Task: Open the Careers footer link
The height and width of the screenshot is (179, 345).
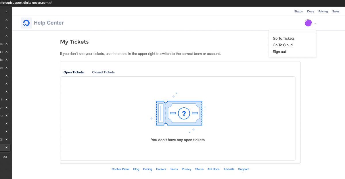Action: coord(161,169)
